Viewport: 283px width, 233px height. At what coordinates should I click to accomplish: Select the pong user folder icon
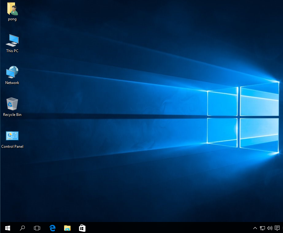pyautogui.click(x=12, y=9)
